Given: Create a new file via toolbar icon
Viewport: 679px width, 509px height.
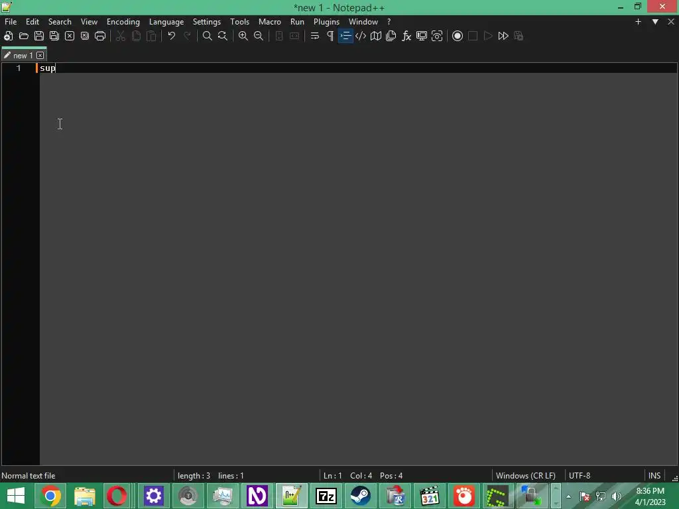Looking at the screenshot, I should (8, 36).
